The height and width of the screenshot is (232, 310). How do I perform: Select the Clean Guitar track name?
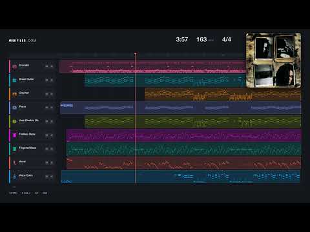pyautogui.click(x=26, y=79)
